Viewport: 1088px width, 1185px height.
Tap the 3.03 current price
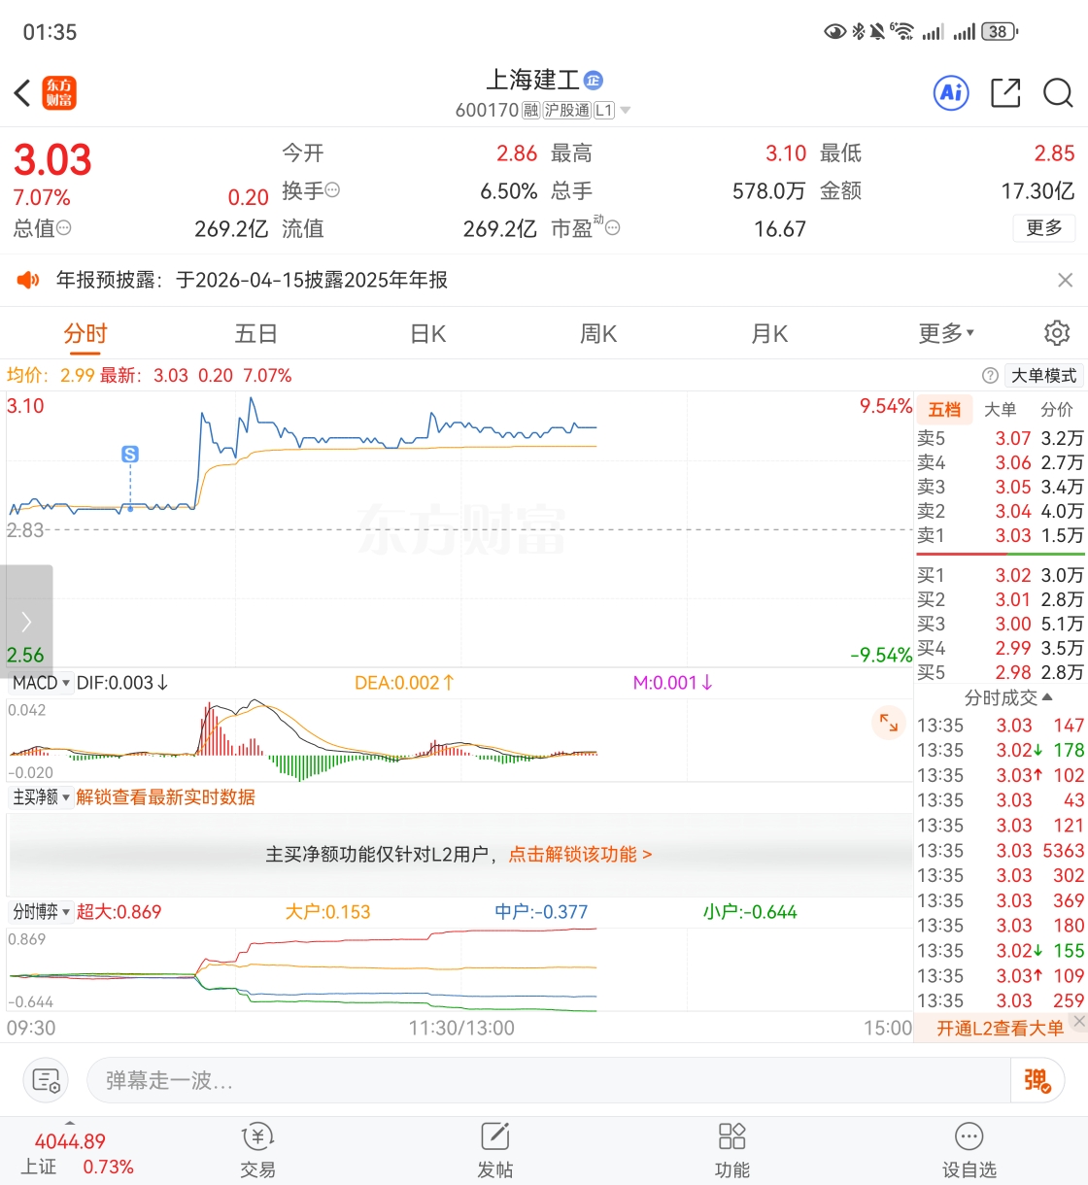pos(52,159)
